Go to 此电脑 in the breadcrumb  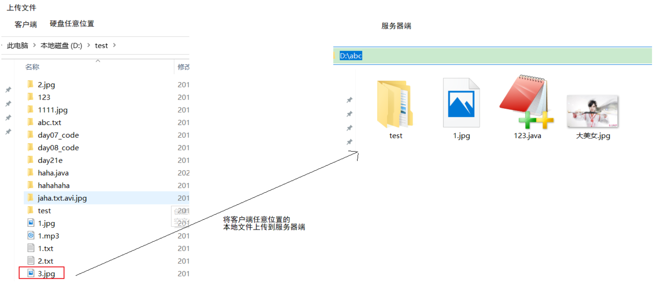point(18,46)
